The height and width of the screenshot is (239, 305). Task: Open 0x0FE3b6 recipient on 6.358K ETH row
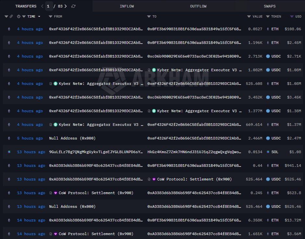(194, 220)
